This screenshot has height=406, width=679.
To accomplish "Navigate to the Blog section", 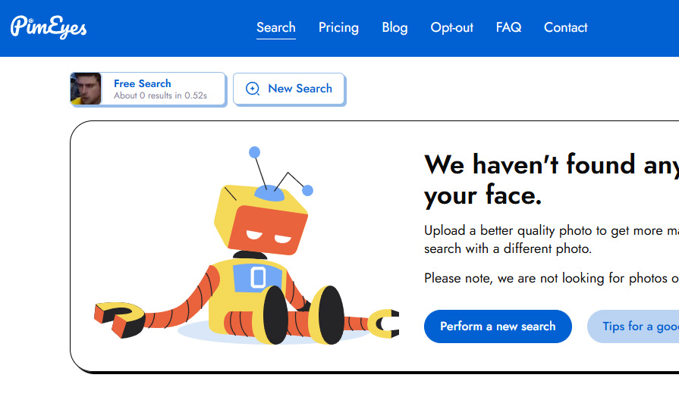I will coord(395,27).
